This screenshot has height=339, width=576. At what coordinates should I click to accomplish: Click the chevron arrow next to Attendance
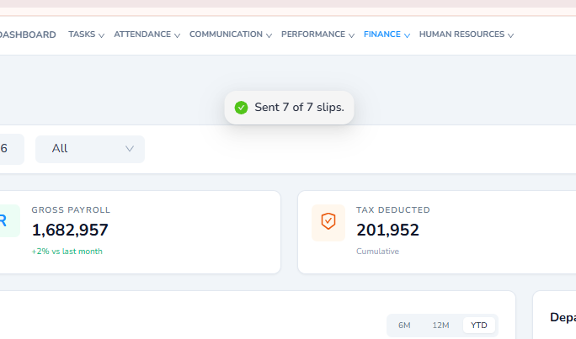tap(177, 35)
